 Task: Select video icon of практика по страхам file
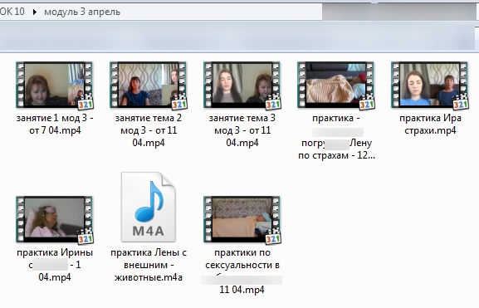point(335,86)
